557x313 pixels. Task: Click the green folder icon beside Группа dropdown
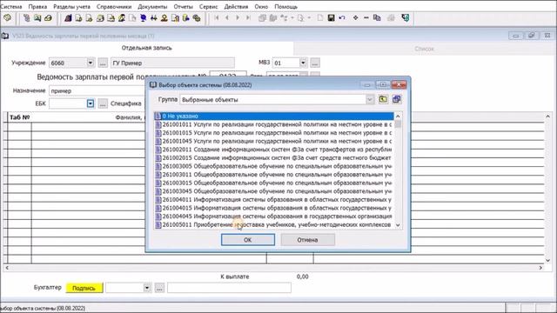pos(383,99)
